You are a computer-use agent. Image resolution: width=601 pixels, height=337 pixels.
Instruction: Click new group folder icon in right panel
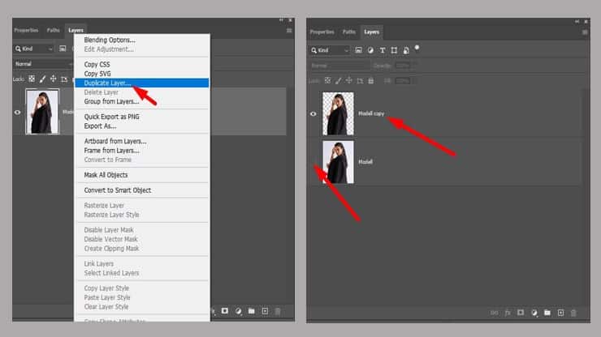click(547, 312)
